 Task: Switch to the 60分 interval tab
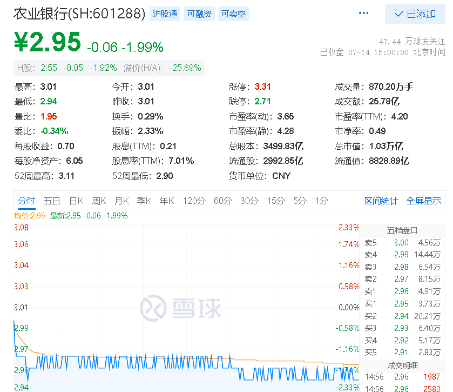223,201
